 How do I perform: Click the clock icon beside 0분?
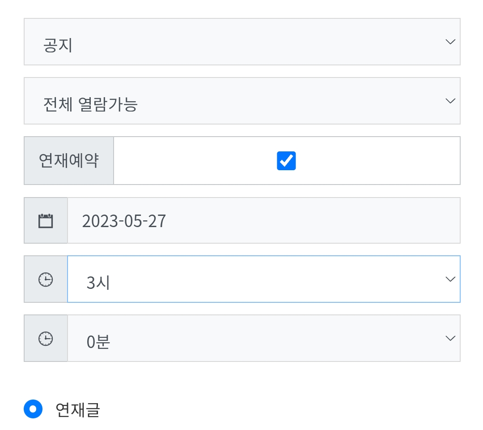tap(46, 339)
